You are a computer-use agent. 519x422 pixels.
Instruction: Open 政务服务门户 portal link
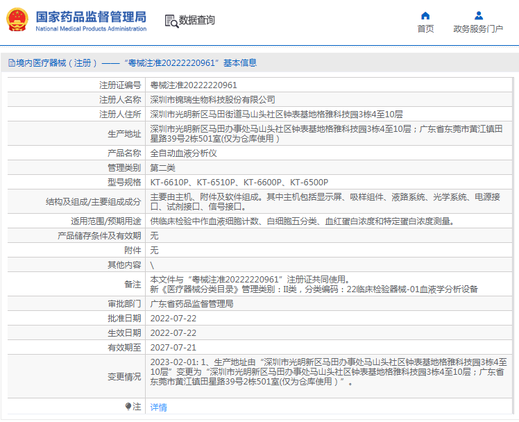[478, 28]
